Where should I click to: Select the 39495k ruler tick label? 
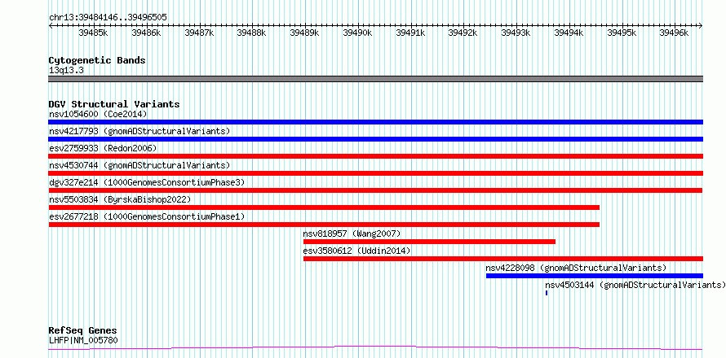[622, 33]
